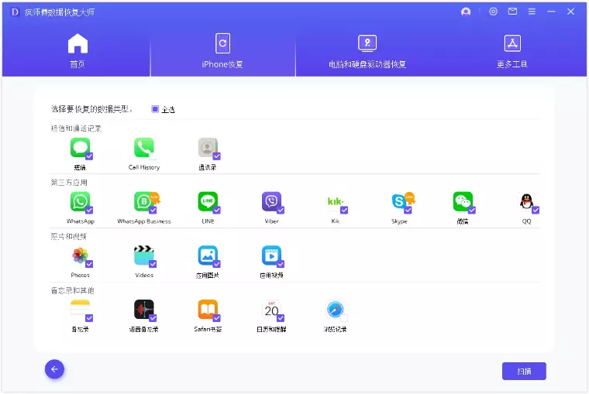Check the 浏览记录 checkbox
589x394 pixels.
coord(344,318)
